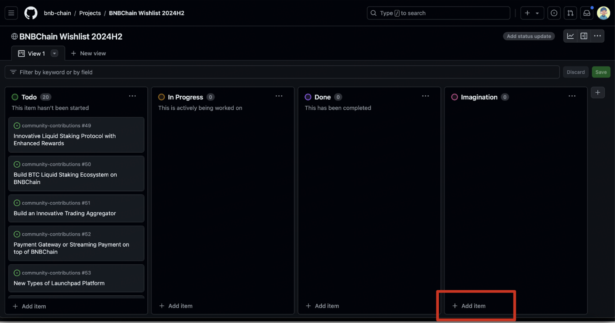This screenshot has width=615, height=323.
Task: Expand the create new dropdown caret
Action: point(537,13)
